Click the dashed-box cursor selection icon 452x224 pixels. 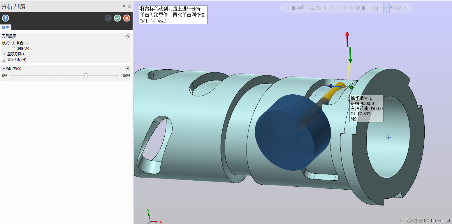(x=364, y=8)
